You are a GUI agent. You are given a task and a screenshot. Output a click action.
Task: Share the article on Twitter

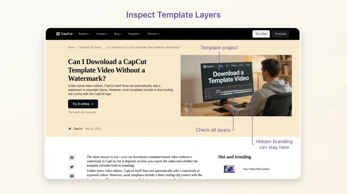72,167
